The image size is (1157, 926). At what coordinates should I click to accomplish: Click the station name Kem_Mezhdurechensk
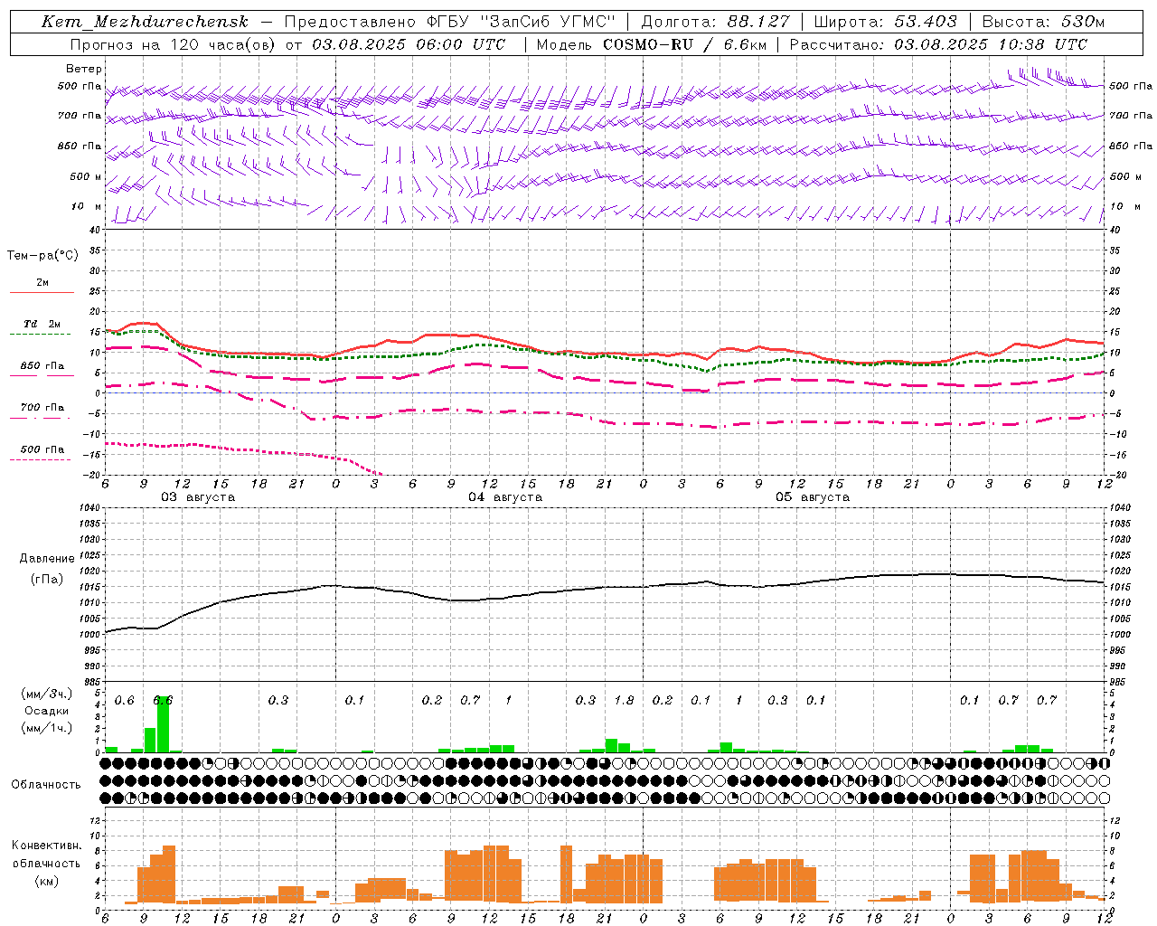tap(145, 22)
